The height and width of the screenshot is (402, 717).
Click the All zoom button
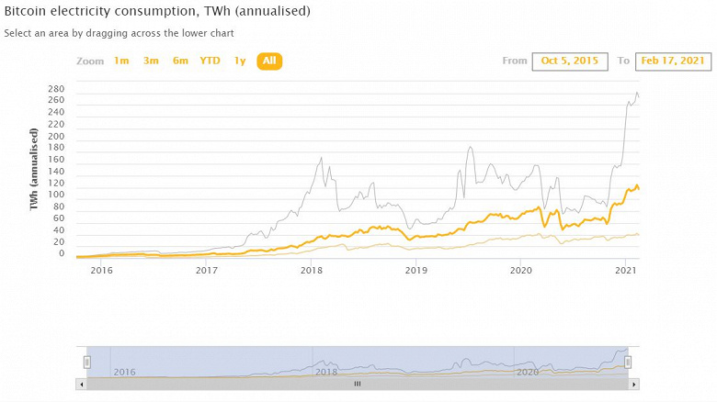pyautogui.click(x=269, y=61)
